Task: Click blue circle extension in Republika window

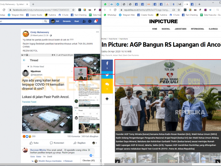Action: click(211, 10)
